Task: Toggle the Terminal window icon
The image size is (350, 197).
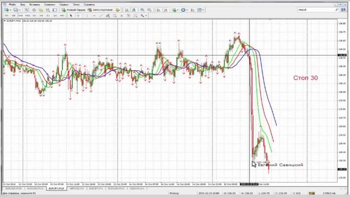Action: point(48,10)
